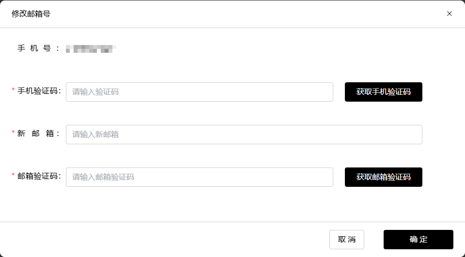Click the red asterisk beside 邮箱验证码
Viewport: 465px width, 257px height.
(x=13, y=175)
